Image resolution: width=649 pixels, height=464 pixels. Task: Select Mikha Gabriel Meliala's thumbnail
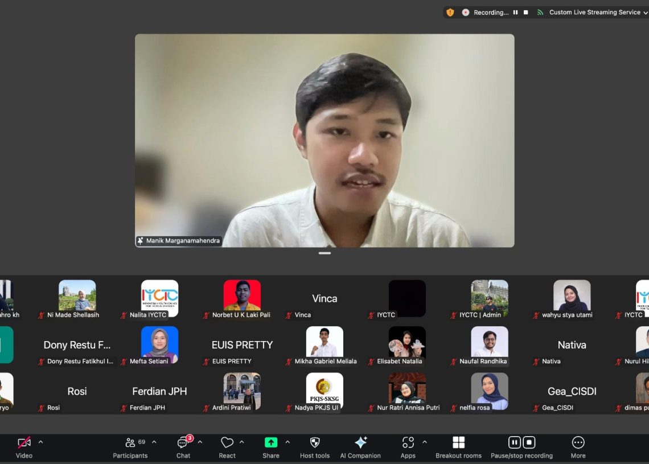tap(324, 342)
